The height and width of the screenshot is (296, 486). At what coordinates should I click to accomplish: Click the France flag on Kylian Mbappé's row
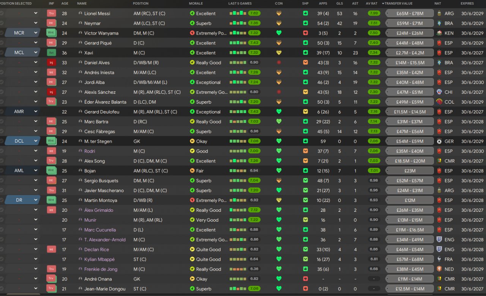click(x=439, y=259)
